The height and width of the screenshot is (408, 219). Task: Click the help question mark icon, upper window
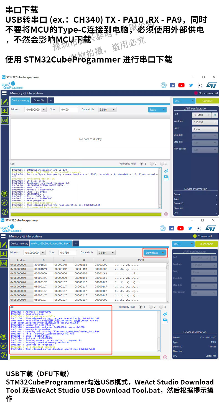(x=4, y=212)
